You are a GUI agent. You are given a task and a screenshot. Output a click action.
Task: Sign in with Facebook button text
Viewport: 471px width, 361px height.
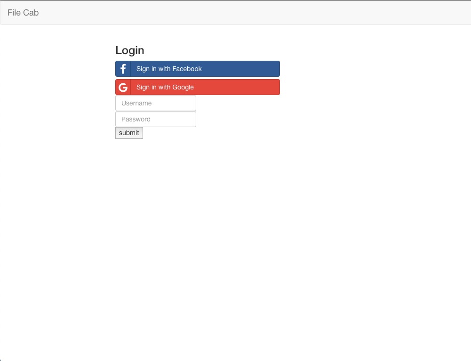tap(169, 69)
